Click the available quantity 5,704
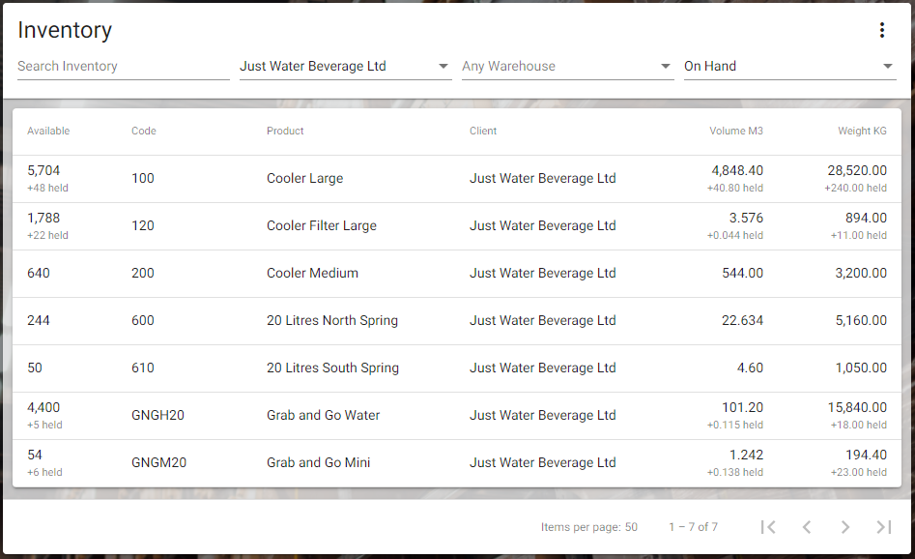Viewport: 915px width, 559px height. tap(43, 170)
